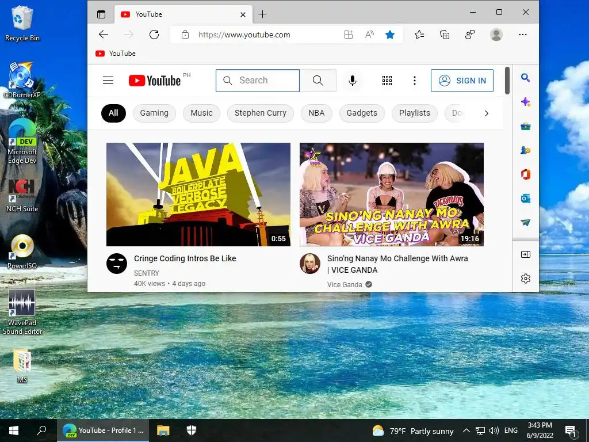Open the YouTube apps grid icon
The image size is (589, 442).
tap(387, 81)
